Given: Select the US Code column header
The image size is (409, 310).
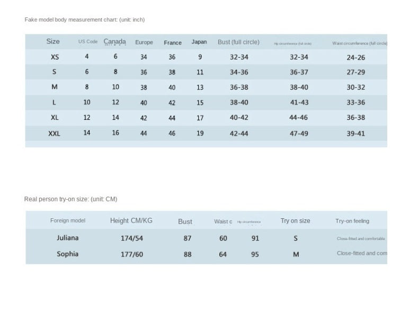Looking at the screenshot, I should tap(88, 41).
